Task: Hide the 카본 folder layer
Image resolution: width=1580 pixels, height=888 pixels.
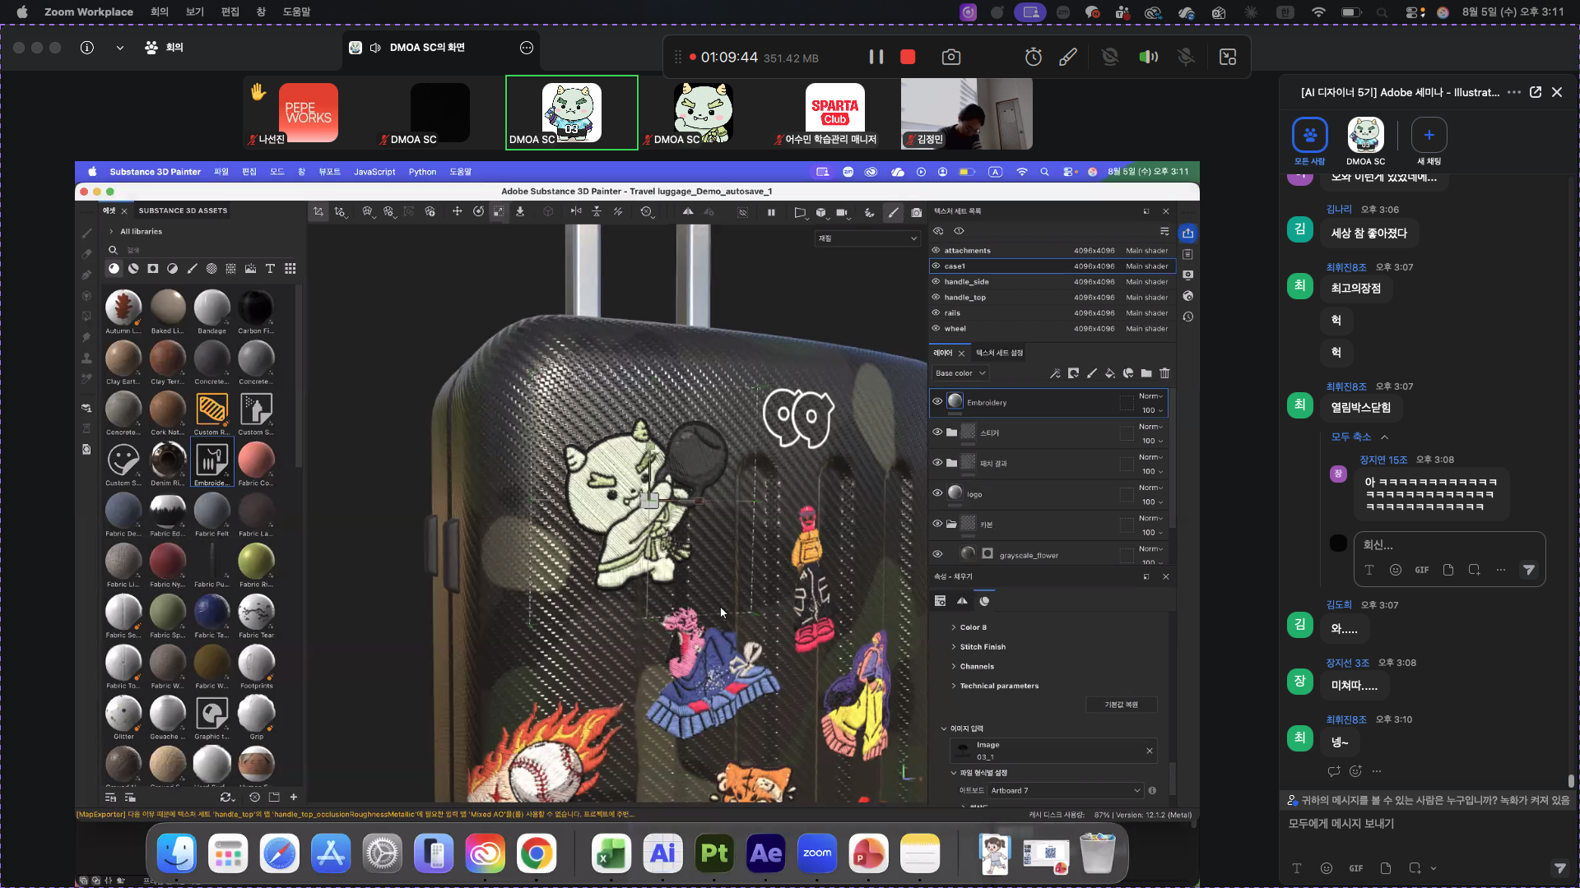Action: point(937,524)
